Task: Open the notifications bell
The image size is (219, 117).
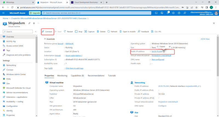Action: coord(168,13)
